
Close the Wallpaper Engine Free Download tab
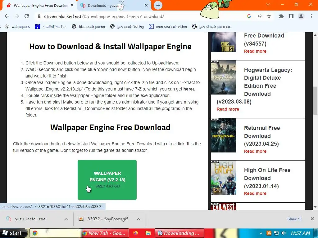[72, 6]
